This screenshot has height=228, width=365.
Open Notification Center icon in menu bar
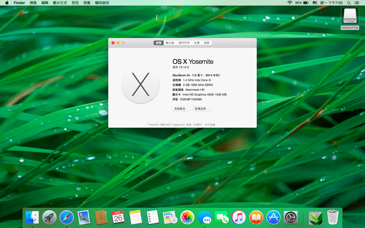tap(356, 3)
